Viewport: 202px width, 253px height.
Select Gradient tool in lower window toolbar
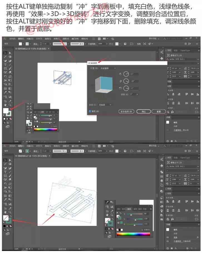10,196
